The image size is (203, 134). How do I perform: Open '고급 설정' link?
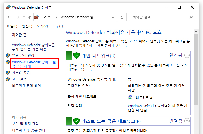[19, 79]
